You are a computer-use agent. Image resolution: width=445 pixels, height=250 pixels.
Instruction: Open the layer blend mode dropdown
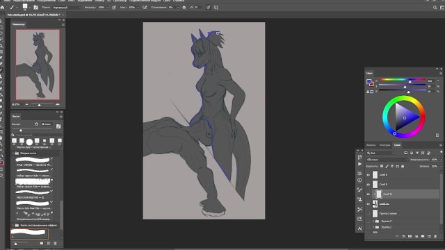coord(387,160)
